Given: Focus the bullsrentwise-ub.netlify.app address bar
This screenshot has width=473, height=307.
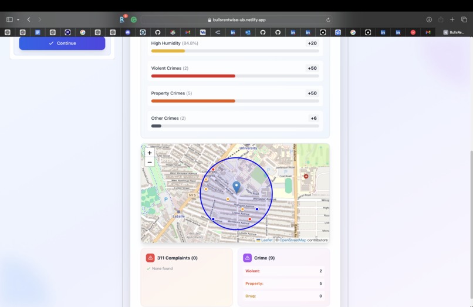Looking at the screenshot, I should click(x=237, y=19).
